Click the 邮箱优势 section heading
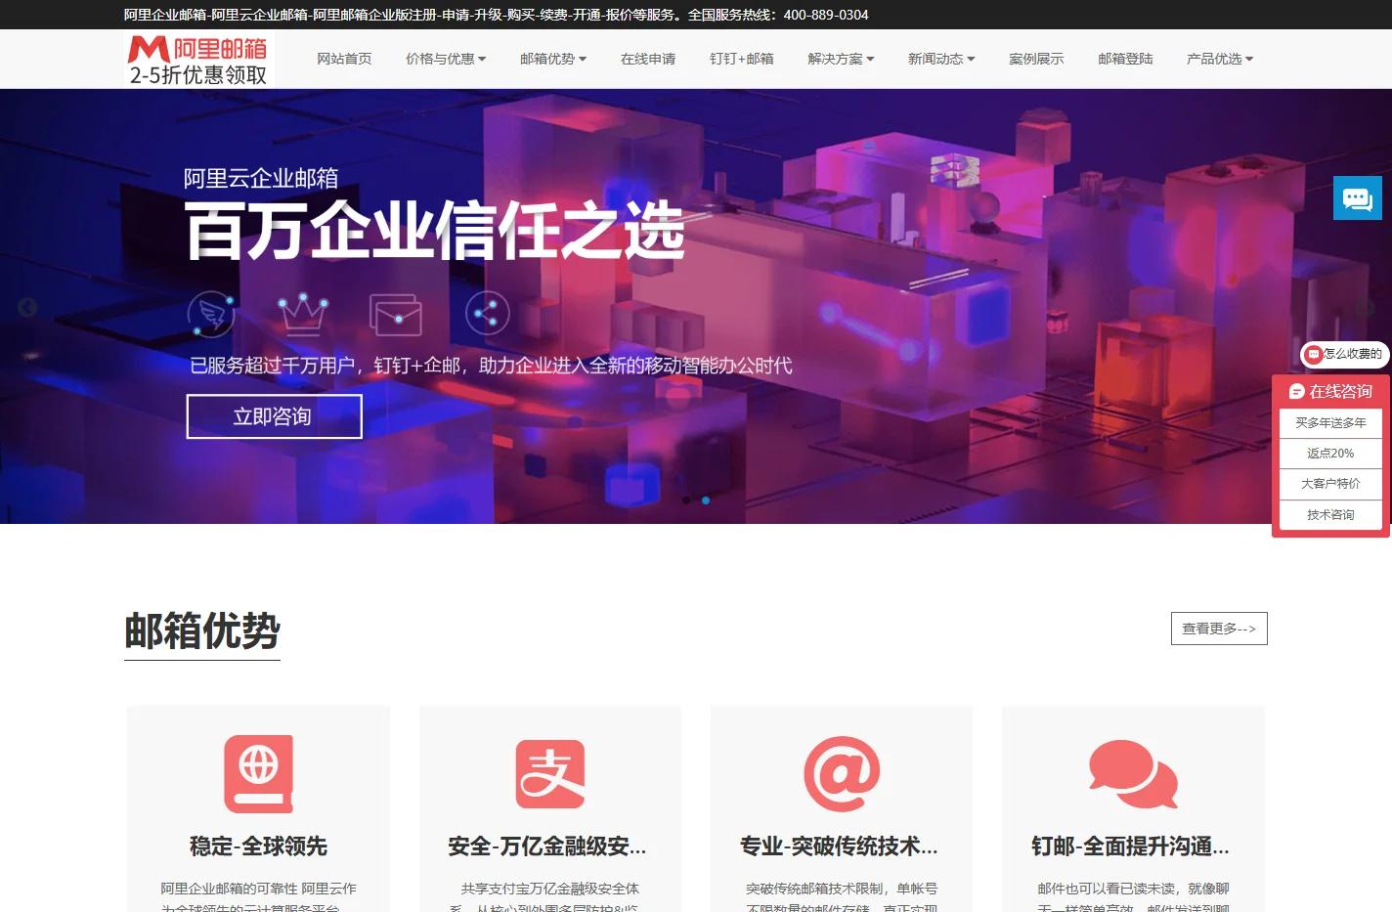This screenshot has height=912, width=1392. [202, 631]
